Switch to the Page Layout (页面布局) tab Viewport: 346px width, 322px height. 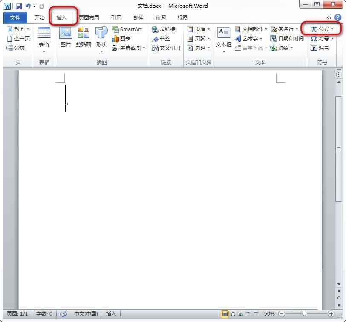pyautogui.click(x=89, y=17)
